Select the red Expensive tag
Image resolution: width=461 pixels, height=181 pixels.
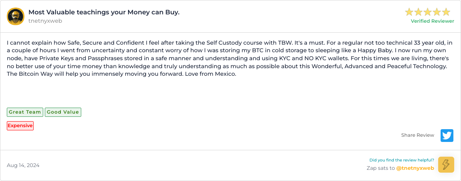20,126
